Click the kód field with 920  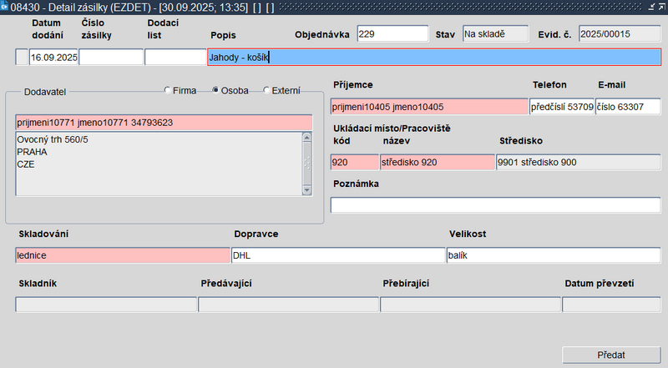(354, 162)
